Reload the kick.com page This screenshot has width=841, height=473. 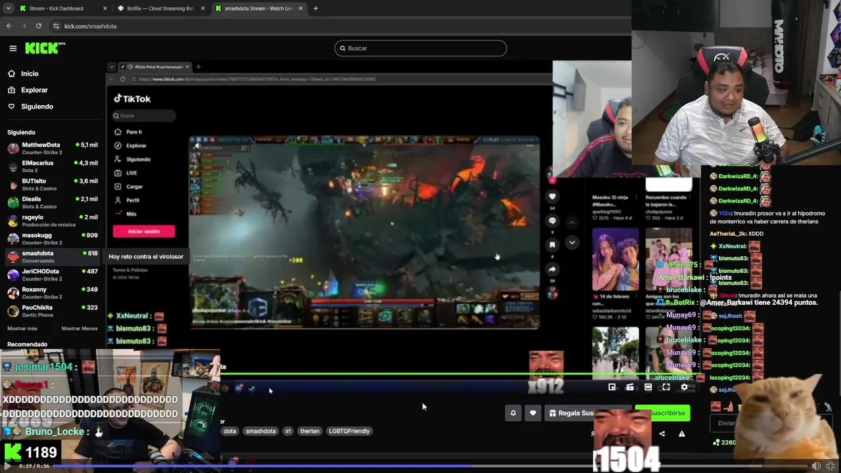pos(39,26)
